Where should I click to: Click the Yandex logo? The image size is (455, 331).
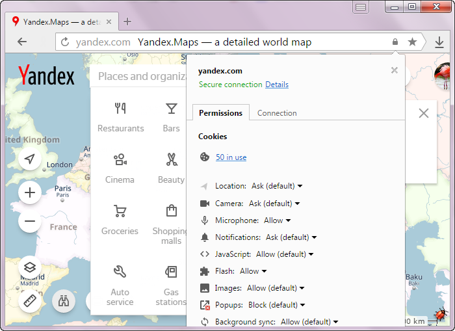(x=46, y=75)
